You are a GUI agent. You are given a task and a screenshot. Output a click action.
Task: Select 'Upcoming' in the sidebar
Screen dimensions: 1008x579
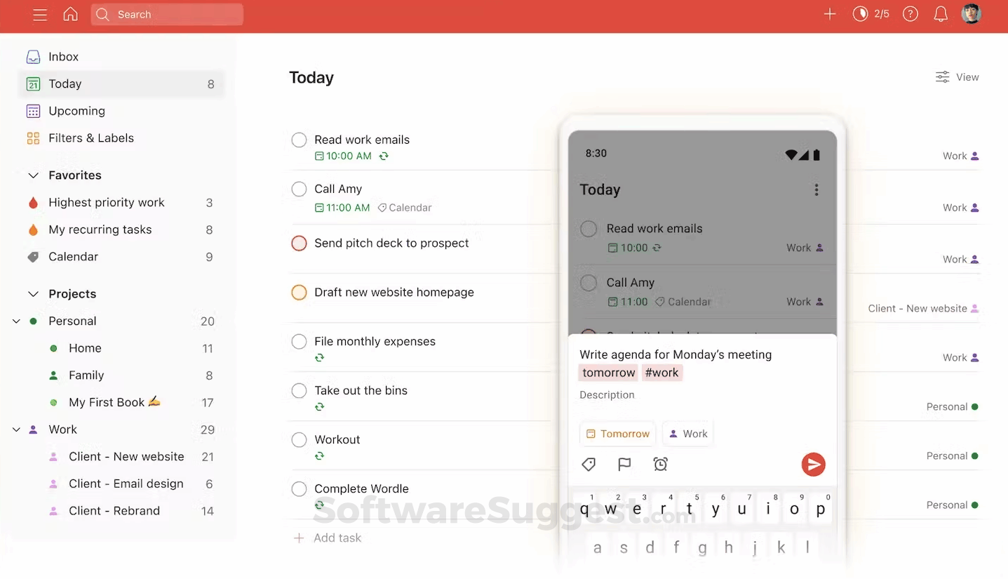click(x=76, y=111)
